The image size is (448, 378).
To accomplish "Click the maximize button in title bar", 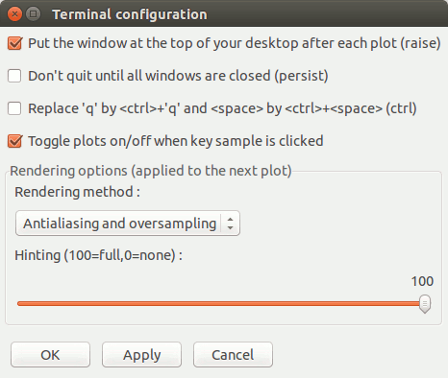I will click(33, 14).
